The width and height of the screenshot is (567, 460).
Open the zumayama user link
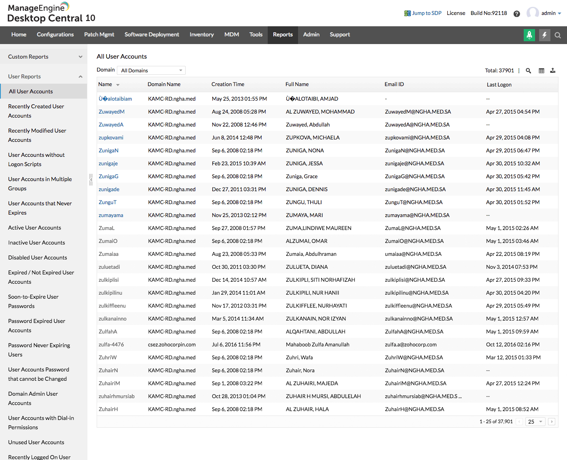coord(111,215)
